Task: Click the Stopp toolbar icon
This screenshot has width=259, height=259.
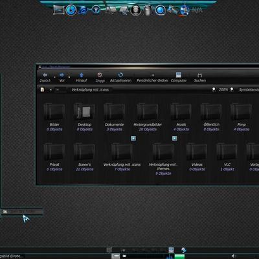Action: click(x=100, y=75)
